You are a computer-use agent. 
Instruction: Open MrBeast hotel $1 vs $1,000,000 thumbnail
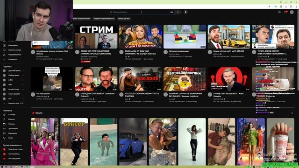pyautogui.click(x=229, y=36)
